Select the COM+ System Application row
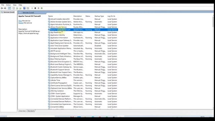Viewport: 215px width, 121px height. [83, 96]
